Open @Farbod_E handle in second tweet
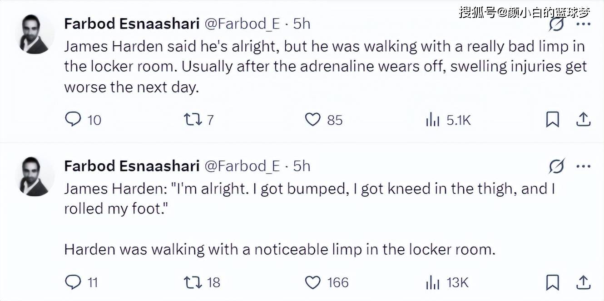Image resolution: width=604 pixels, height=301 pixels. (x=243, y=166)
